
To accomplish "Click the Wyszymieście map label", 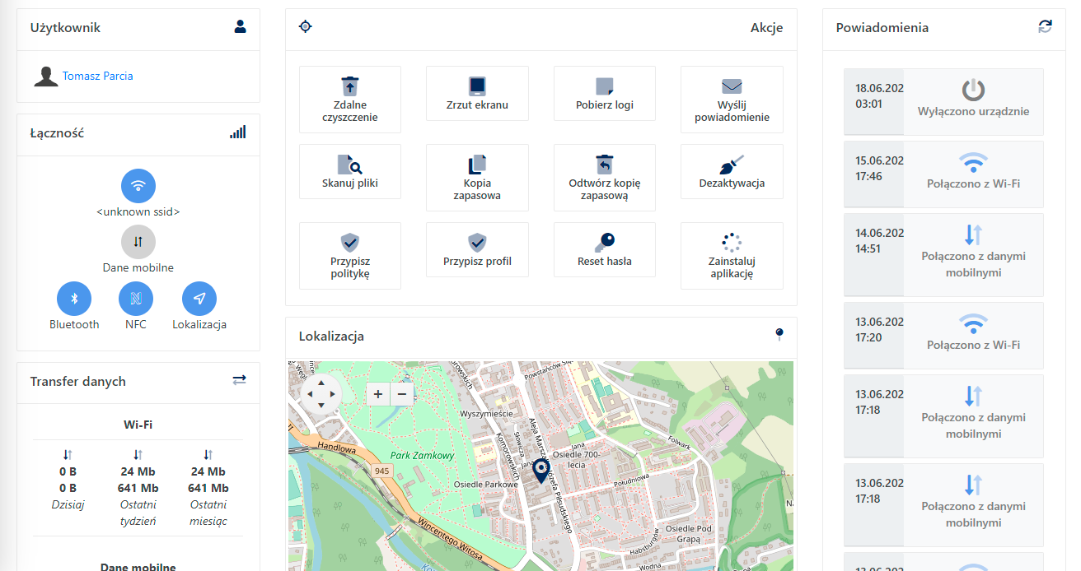I will coord(487,413).
